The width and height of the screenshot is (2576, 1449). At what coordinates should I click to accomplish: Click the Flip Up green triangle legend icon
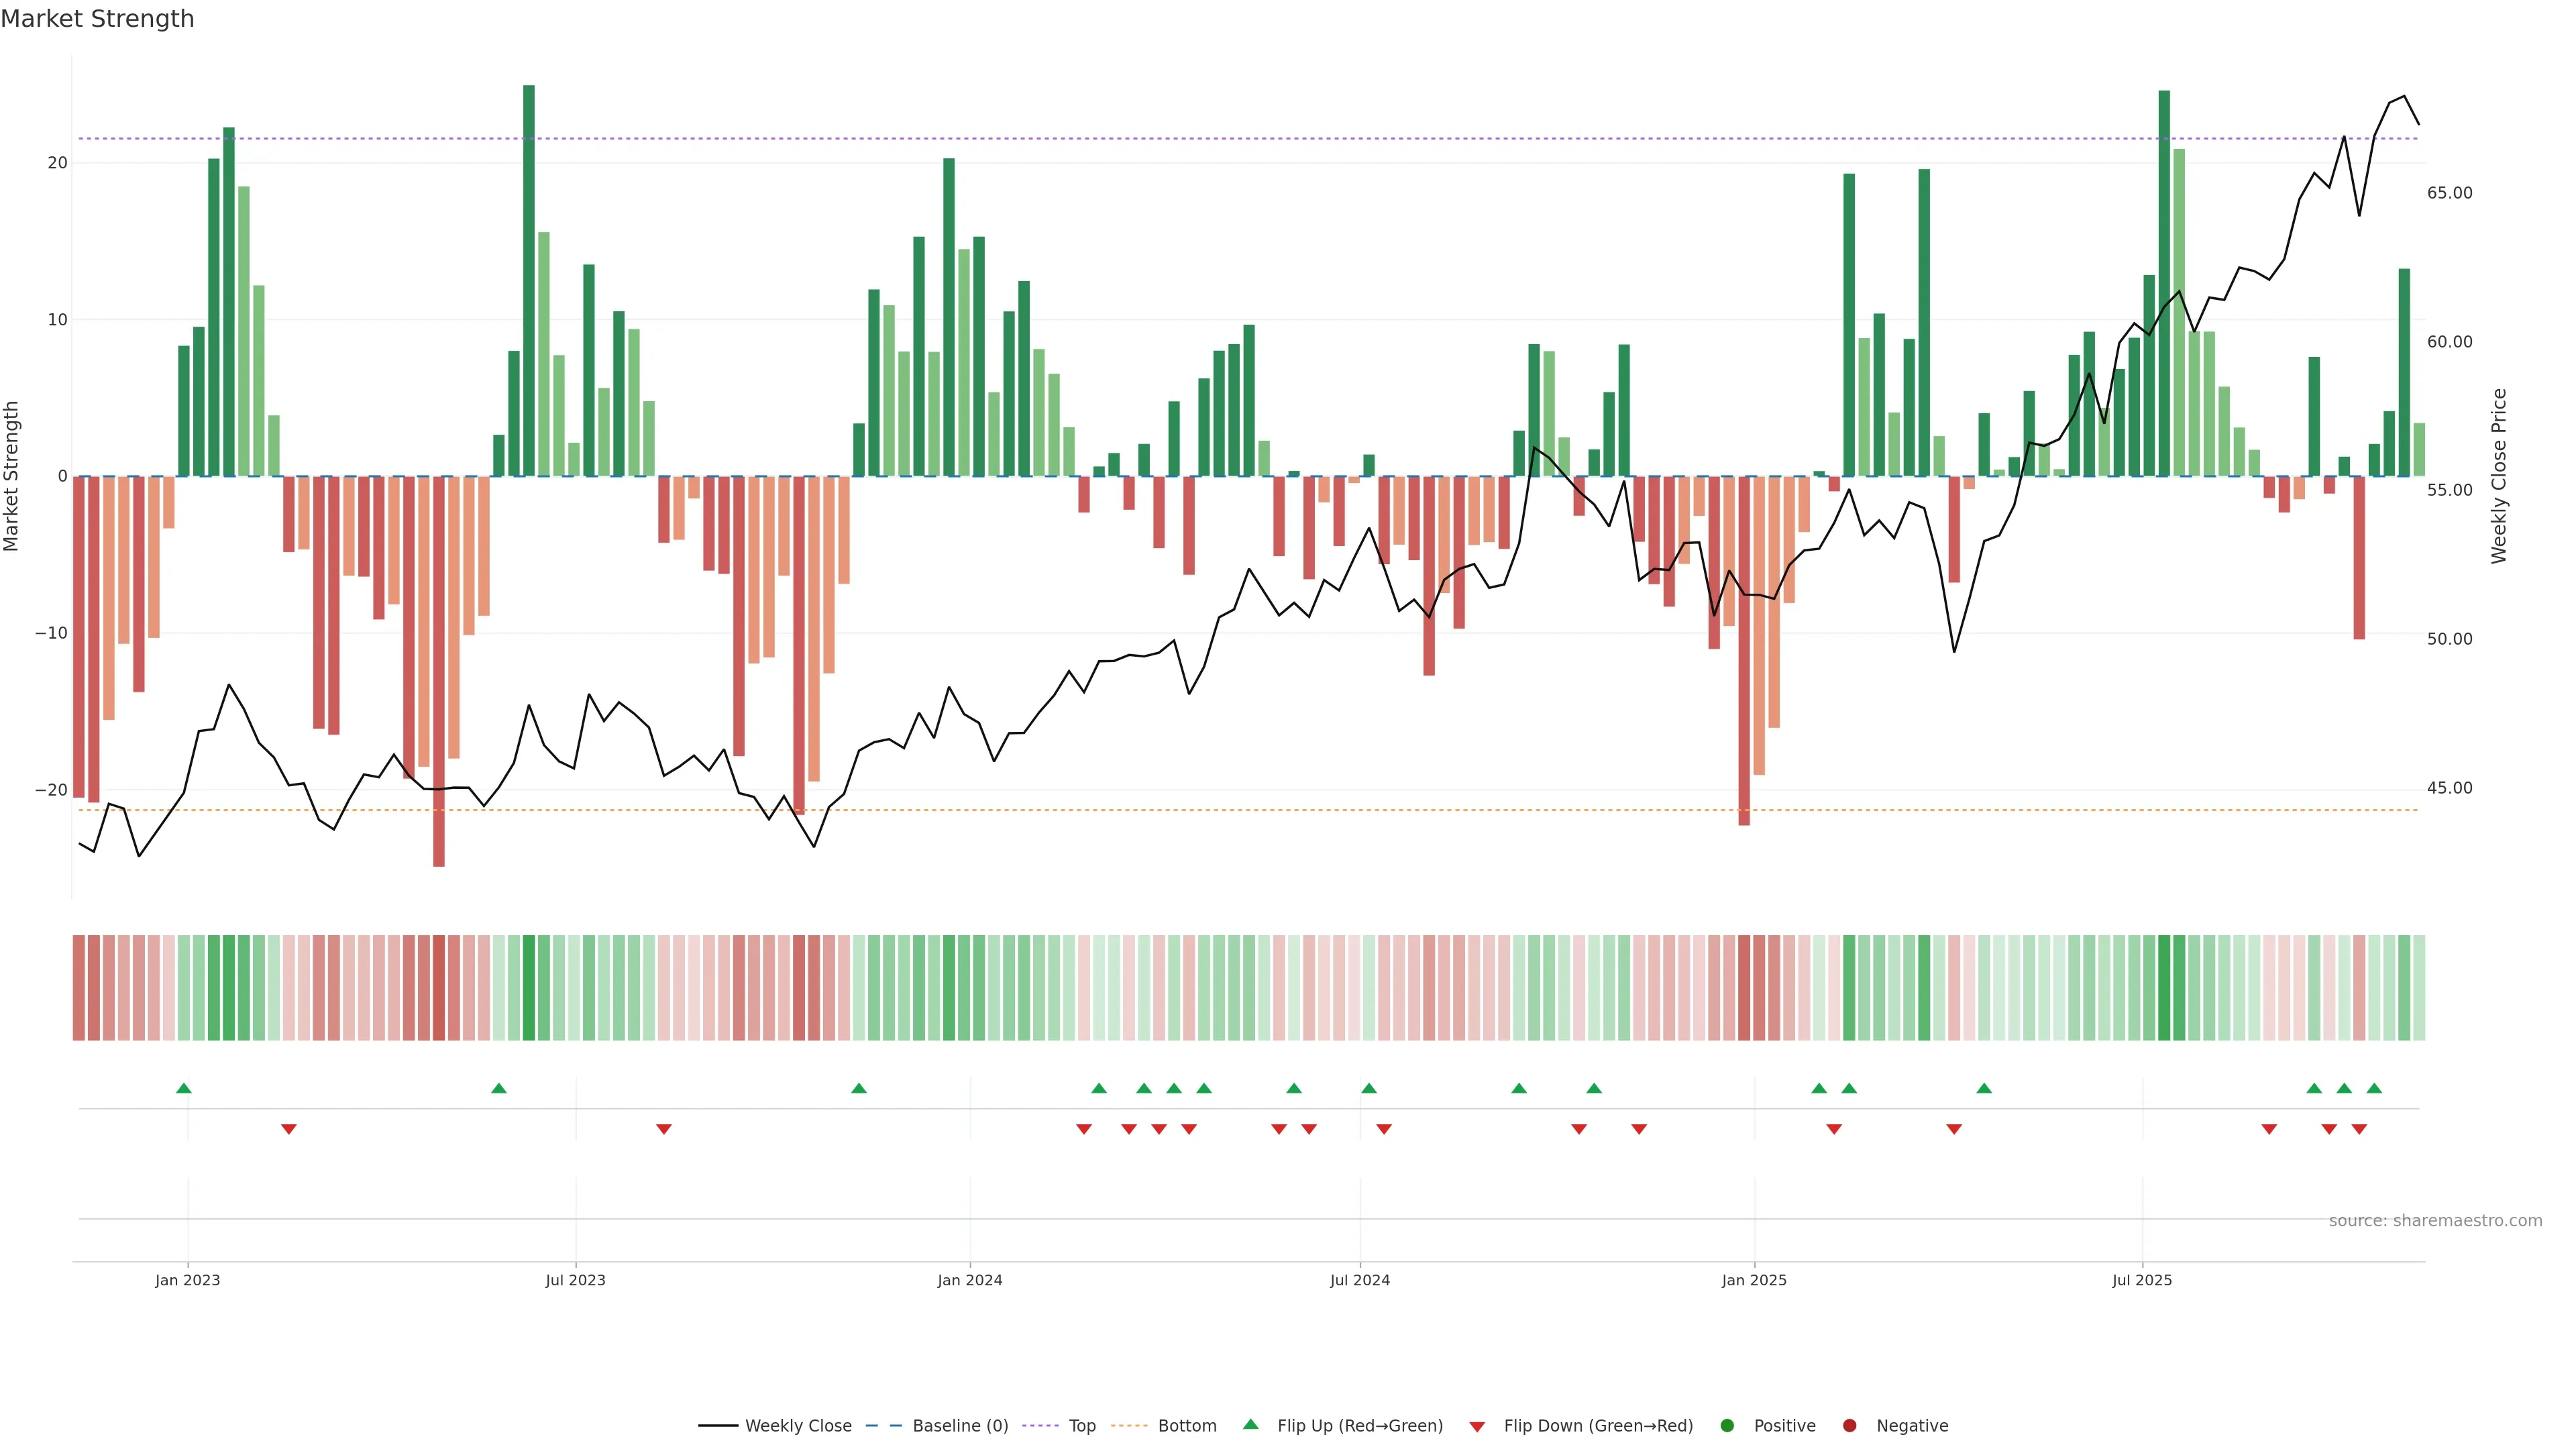[x=1250, y=1425]
